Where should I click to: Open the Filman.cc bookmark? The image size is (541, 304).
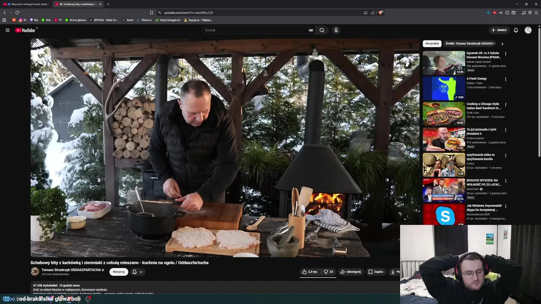point(145,20)
